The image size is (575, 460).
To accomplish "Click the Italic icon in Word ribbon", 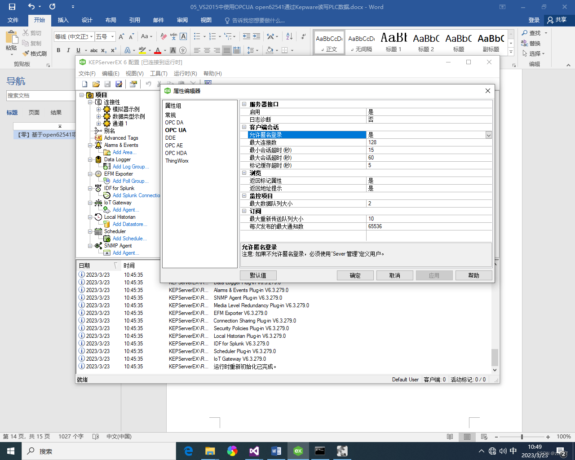I will (68, 50).
